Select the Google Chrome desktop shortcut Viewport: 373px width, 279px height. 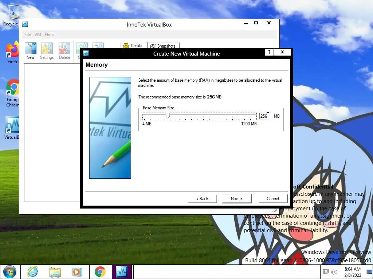pos(12,93)
